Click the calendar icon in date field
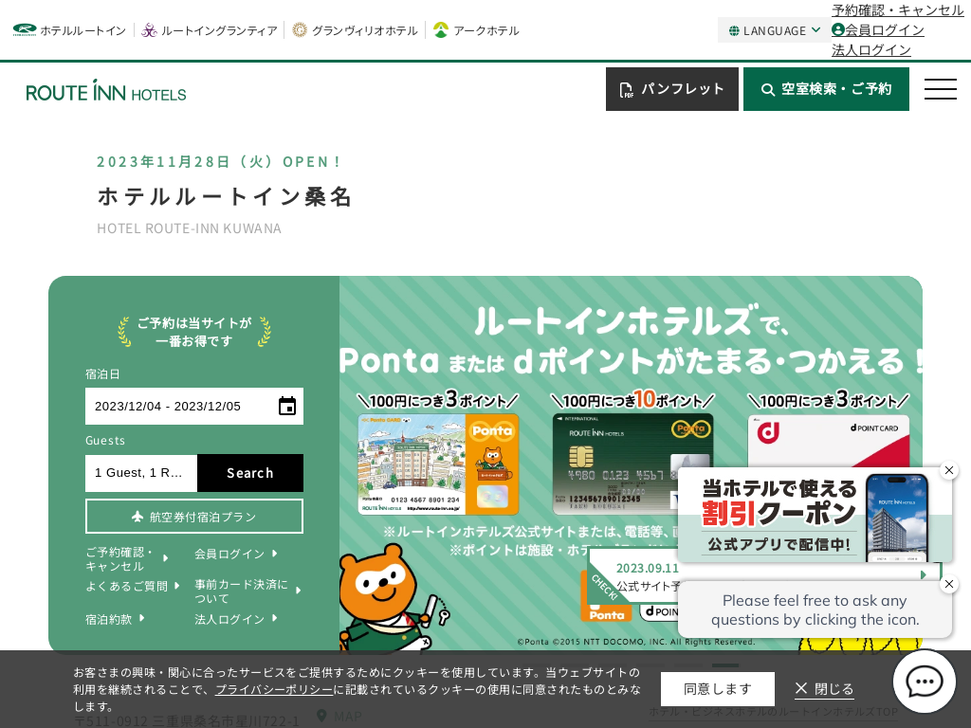This screenshot has height=728, width=971. tap(287, 406)
